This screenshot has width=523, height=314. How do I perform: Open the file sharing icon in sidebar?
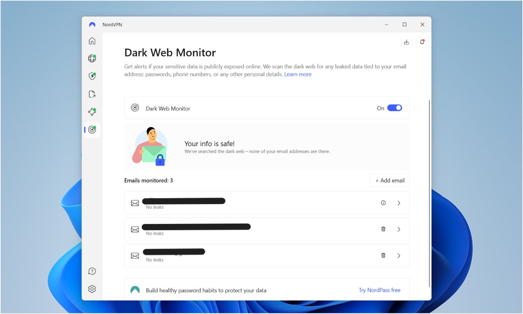(92, 94)
